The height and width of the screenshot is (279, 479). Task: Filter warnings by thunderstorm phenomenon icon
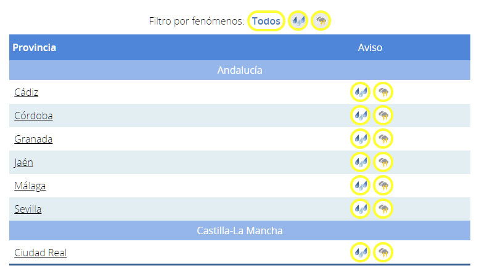pyautogui.click(x=321, y=21)
